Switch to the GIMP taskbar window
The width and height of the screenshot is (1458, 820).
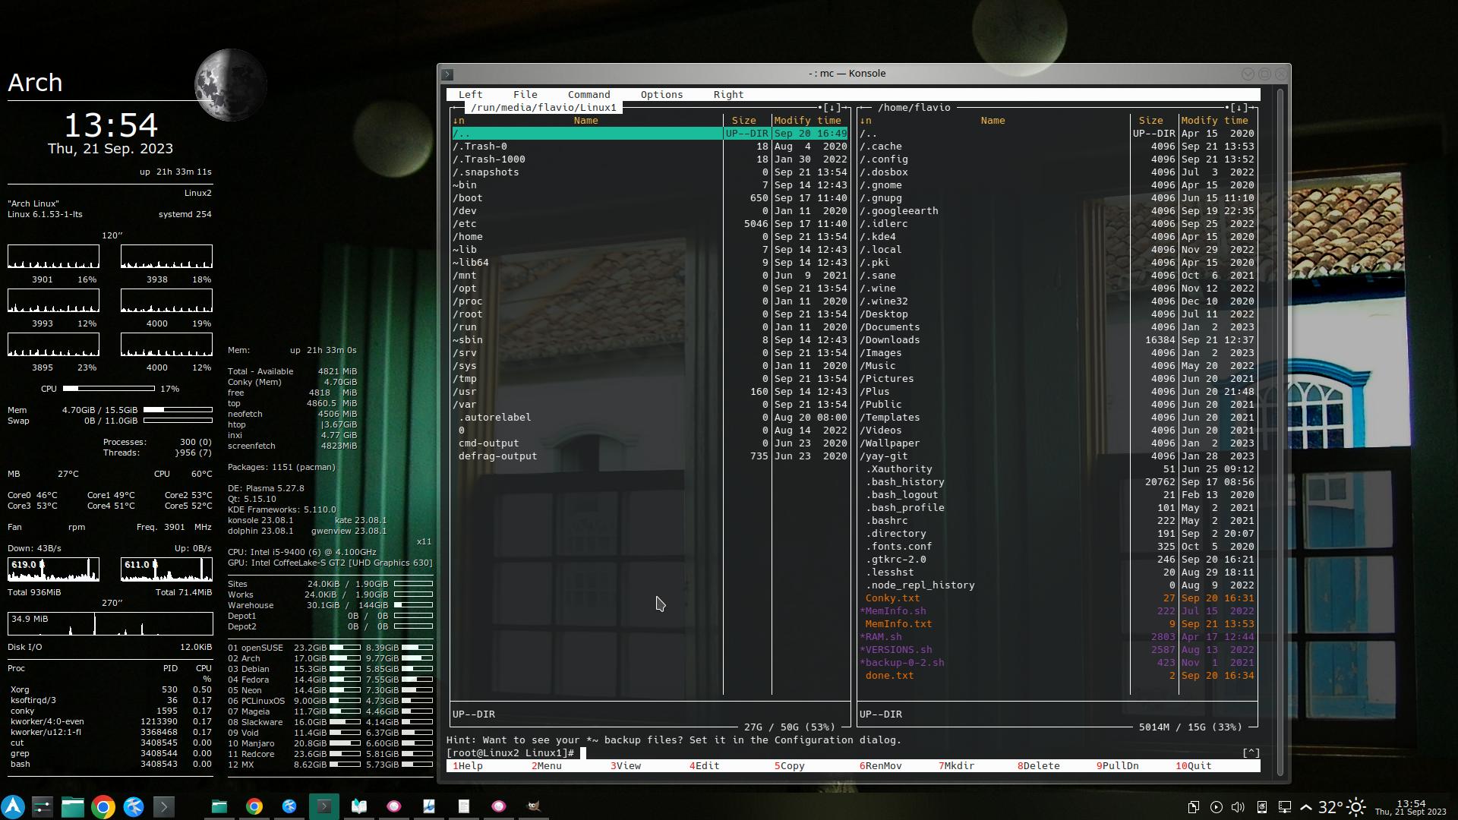[534, 806]
